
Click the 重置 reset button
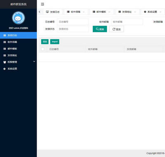point(117,29)
